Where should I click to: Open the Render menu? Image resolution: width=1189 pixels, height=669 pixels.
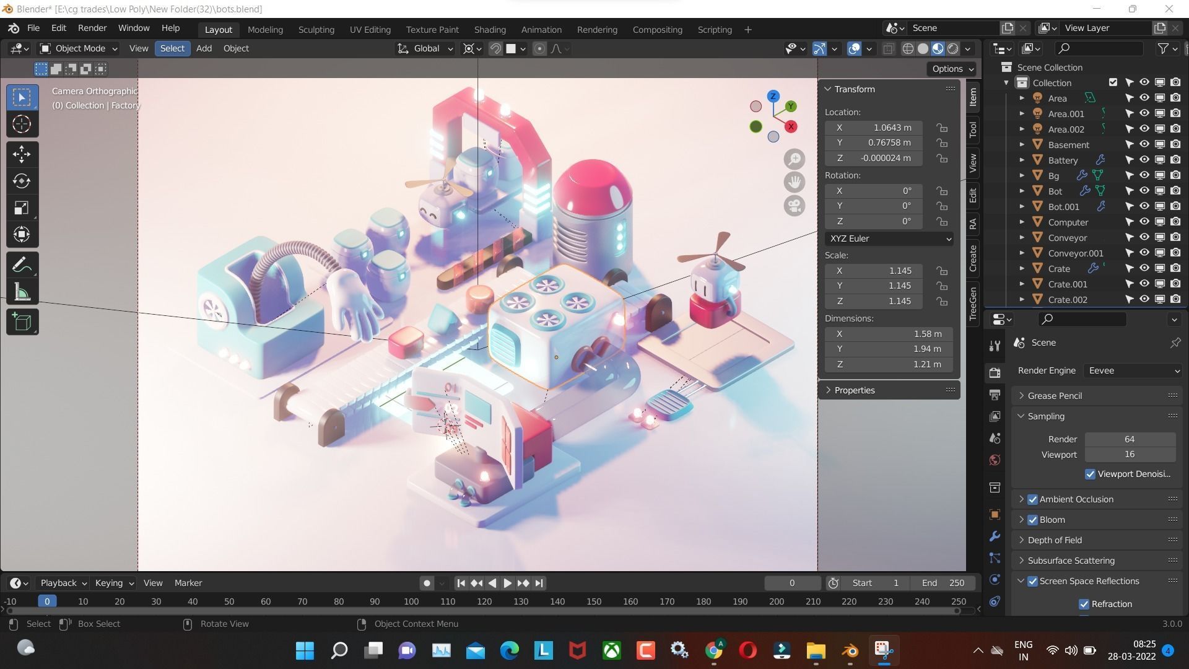[92, 28]
